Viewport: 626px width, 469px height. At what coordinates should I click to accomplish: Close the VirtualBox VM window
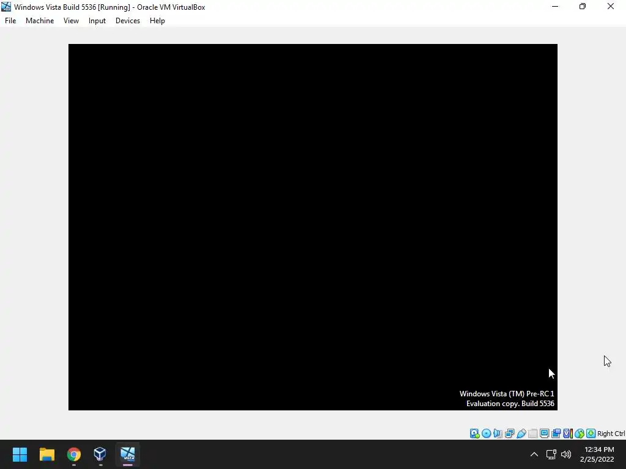611,7
